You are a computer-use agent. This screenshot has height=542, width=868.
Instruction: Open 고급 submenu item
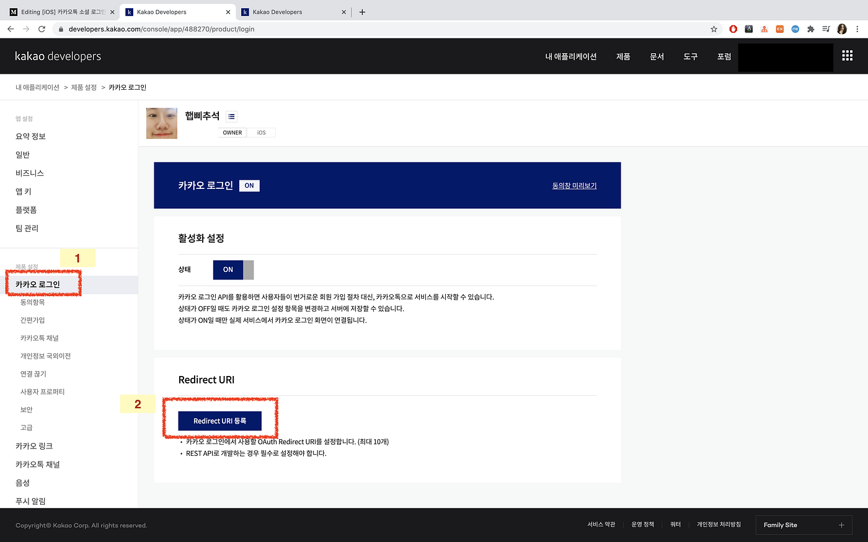click(27, 428)
